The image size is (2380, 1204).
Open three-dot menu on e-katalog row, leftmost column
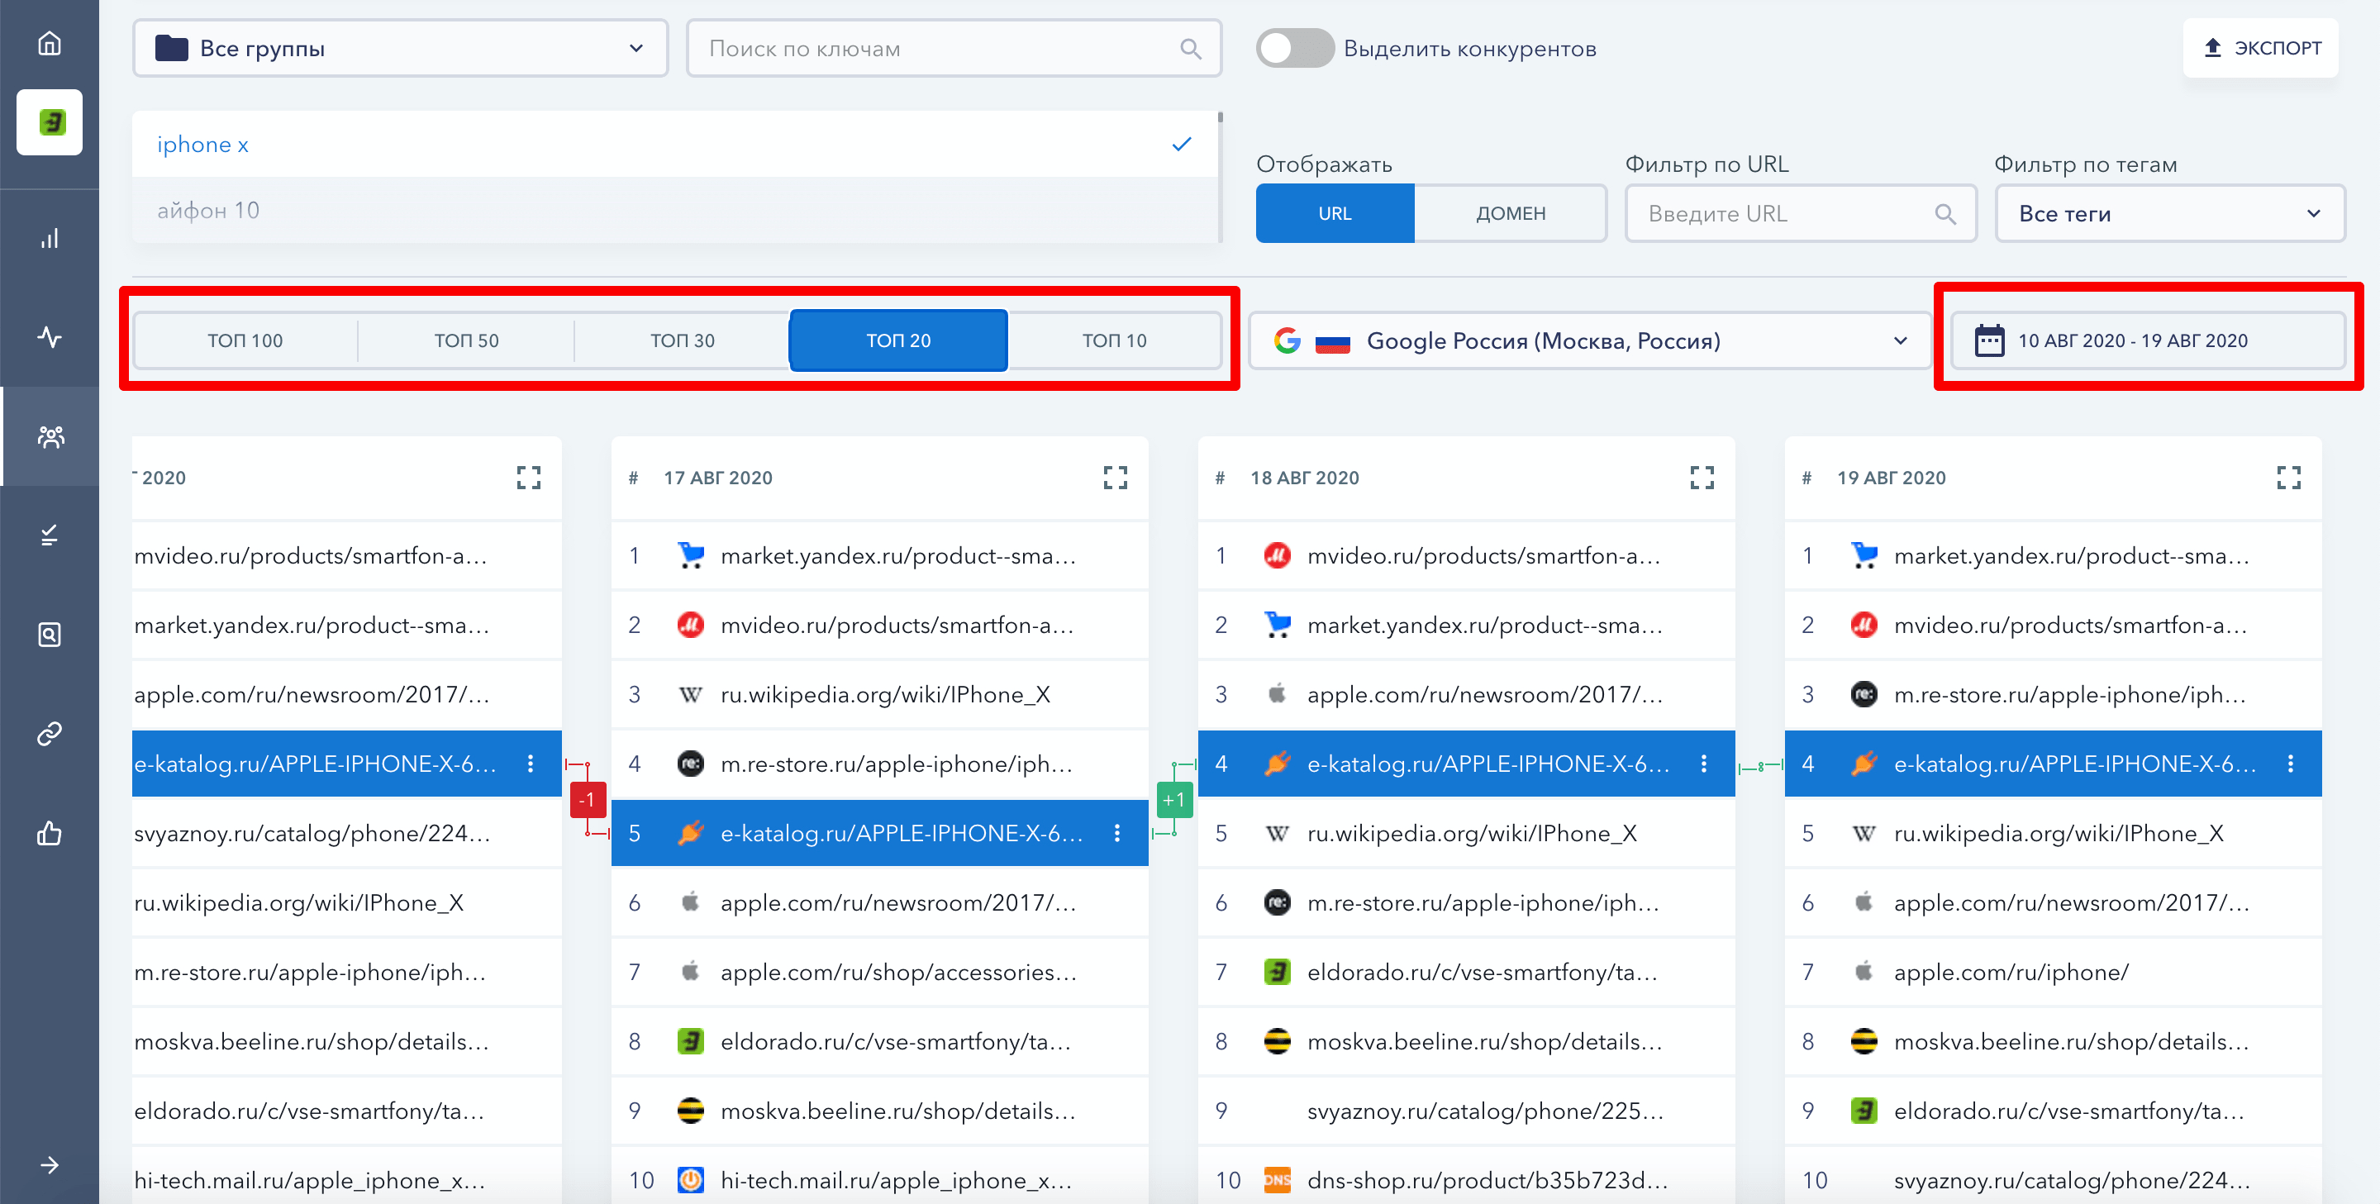pyautogui.click(x=531, y=764)
